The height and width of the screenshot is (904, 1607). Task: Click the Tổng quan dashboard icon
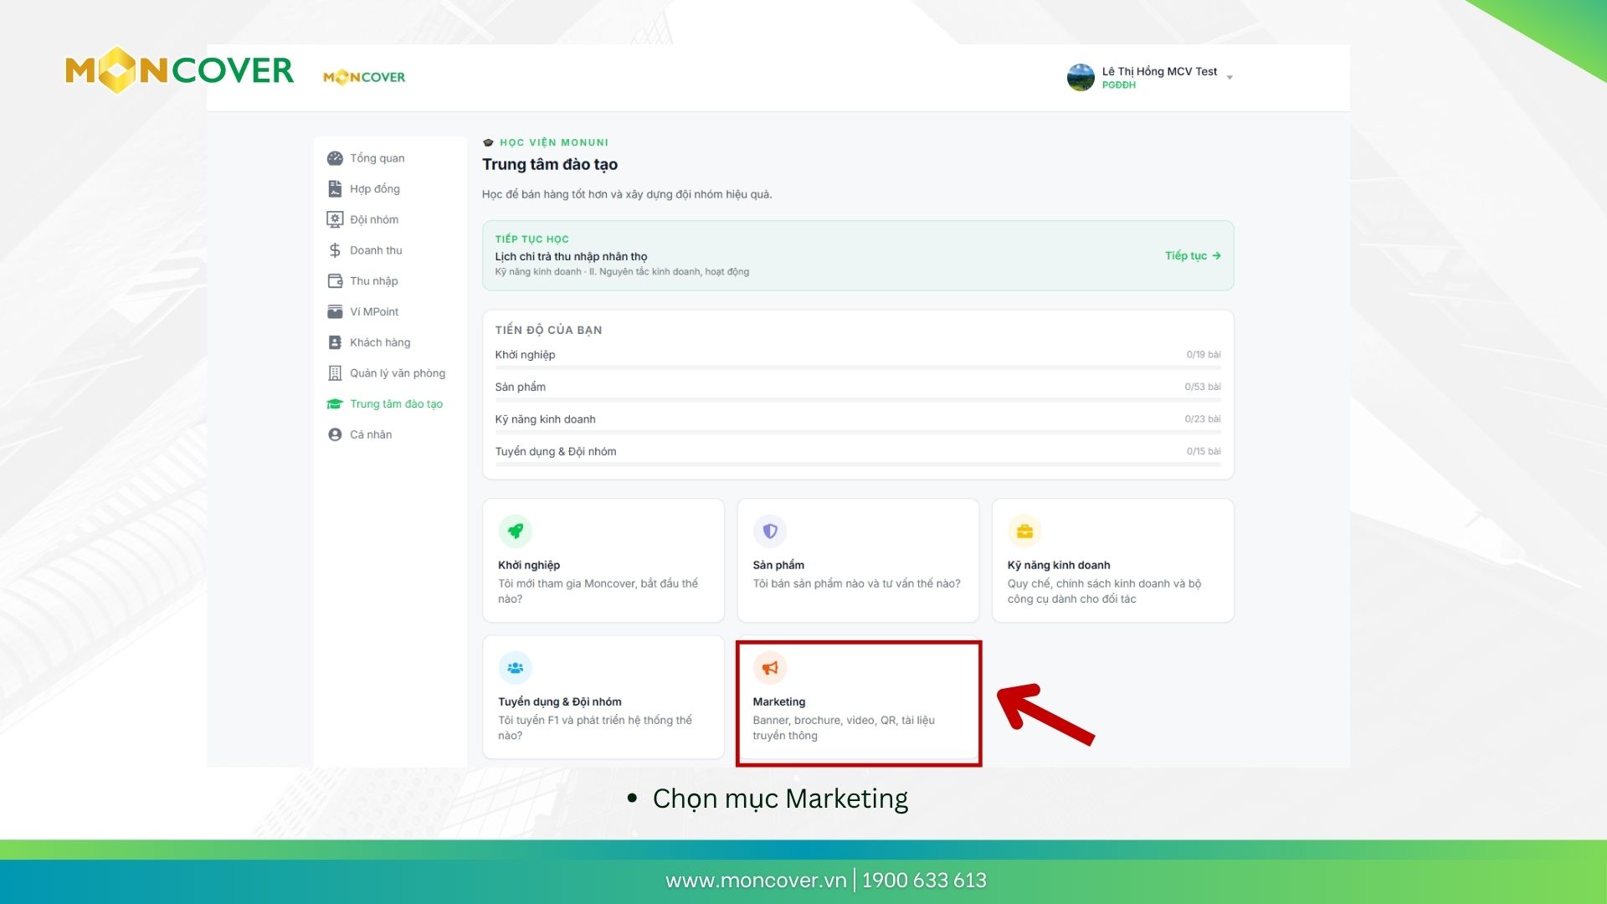coord(335,158)
